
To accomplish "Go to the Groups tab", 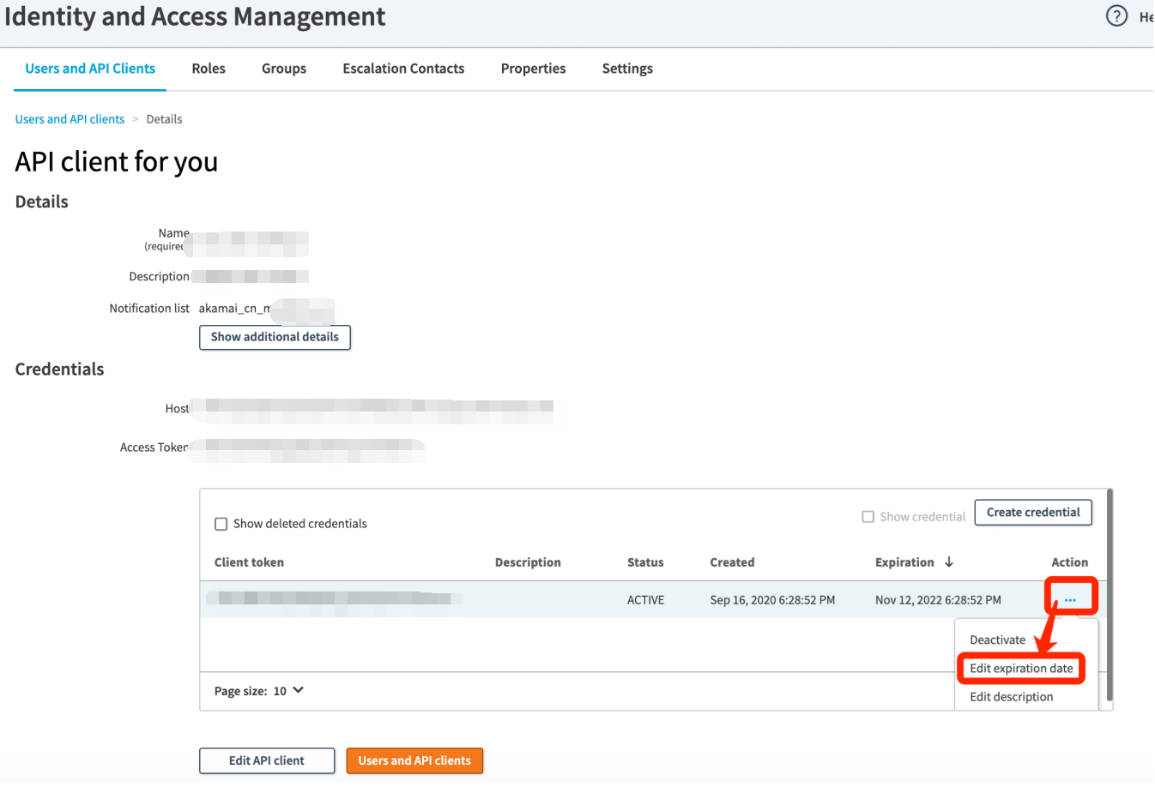I will click(284, 69).
